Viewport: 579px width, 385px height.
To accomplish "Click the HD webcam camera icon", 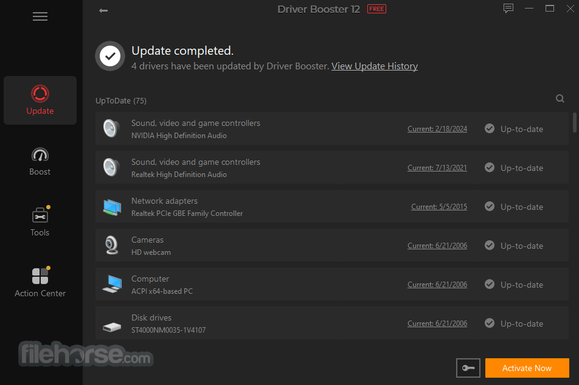I will (x=111, y=245).
